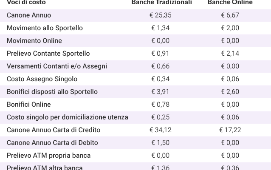Click the Costo Assegno Singolo row
The height and width of the screenshot is (170, 271).
click(135, 79)
